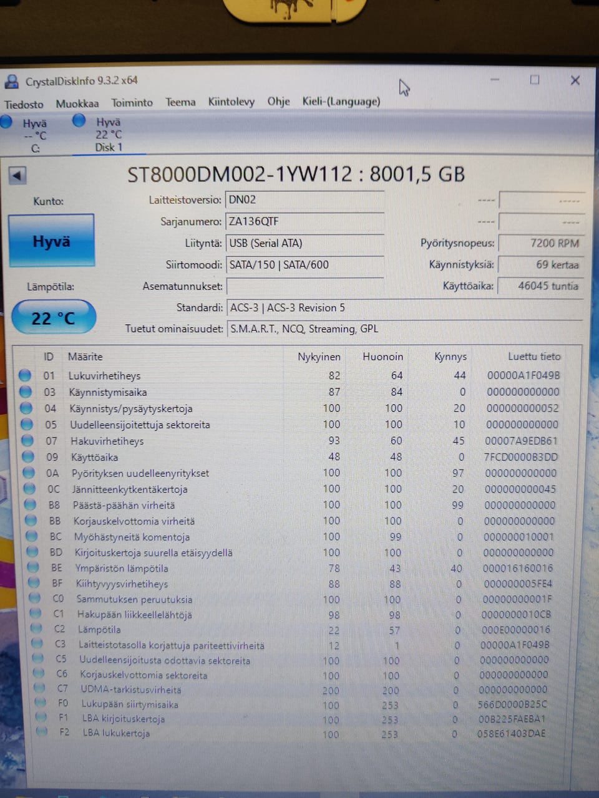Open the Teema menu
The width and height of the screenshot is (599, 798).
180,102
